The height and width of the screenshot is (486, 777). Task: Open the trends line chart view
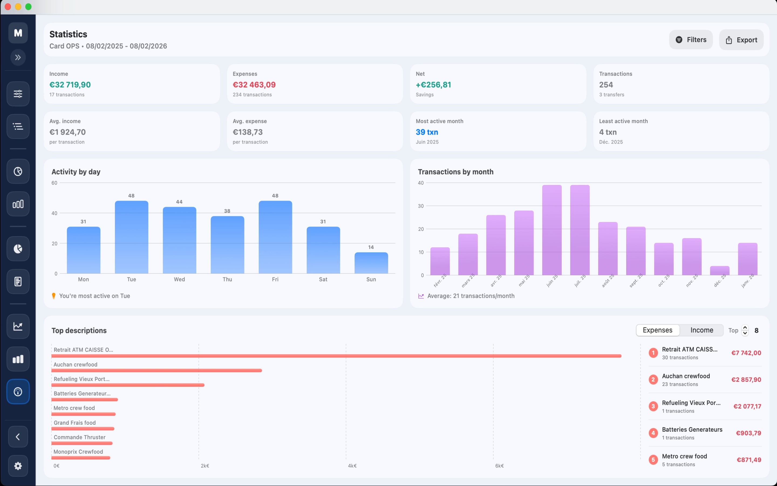point(18,326)
